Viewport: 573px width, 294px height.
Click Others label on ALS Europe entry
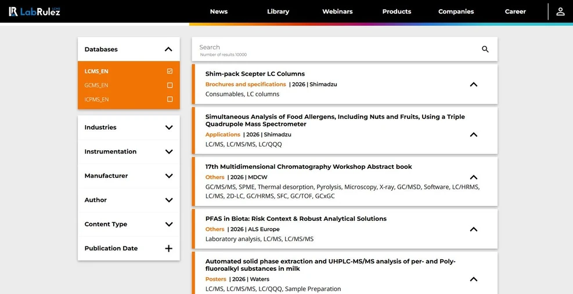215,230
